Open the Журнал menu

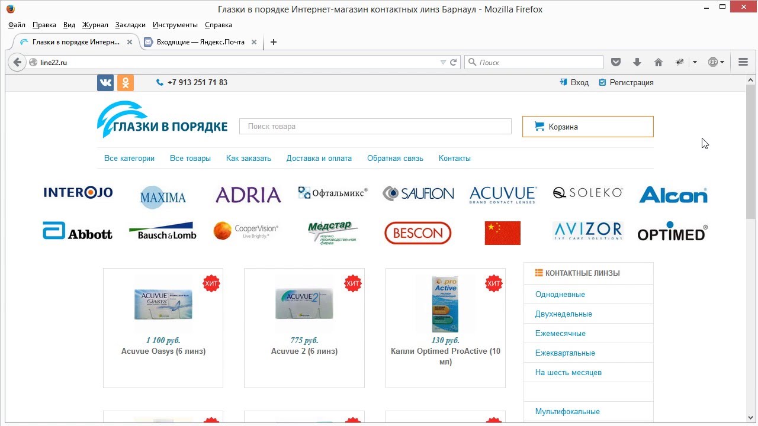click(x=95, y=25)
